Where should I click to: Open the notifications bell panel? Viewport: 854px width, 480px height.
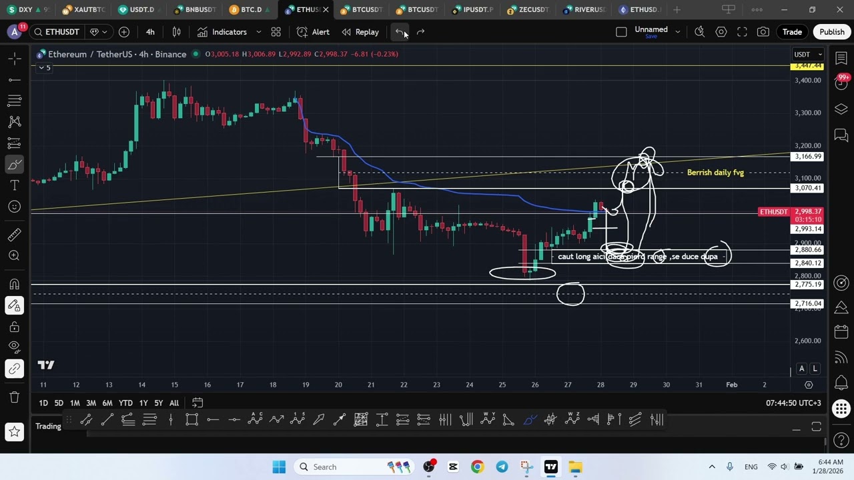[x=841, y=383]
